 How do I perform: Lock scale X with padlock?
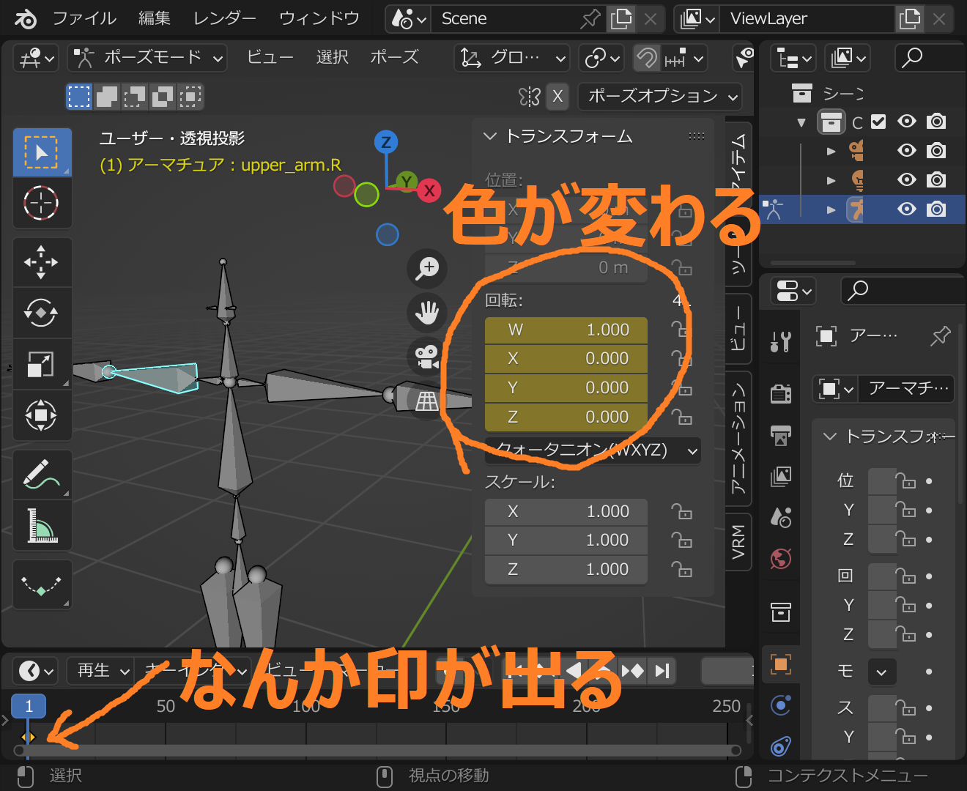[x=681, y=511]
